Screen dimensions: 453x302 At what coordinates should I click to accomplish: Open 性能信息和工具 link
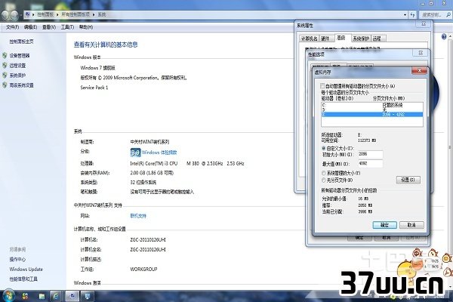[x=23, y=279]
